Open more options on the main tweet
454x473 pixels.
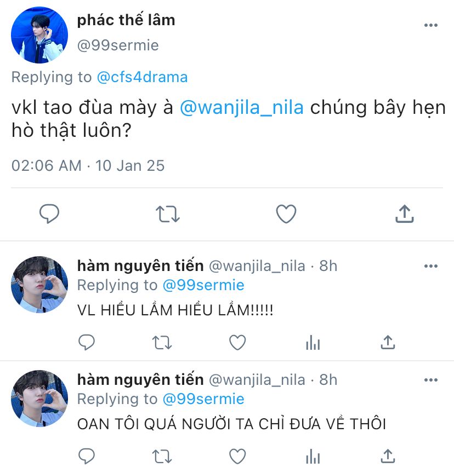coord(431,25)
